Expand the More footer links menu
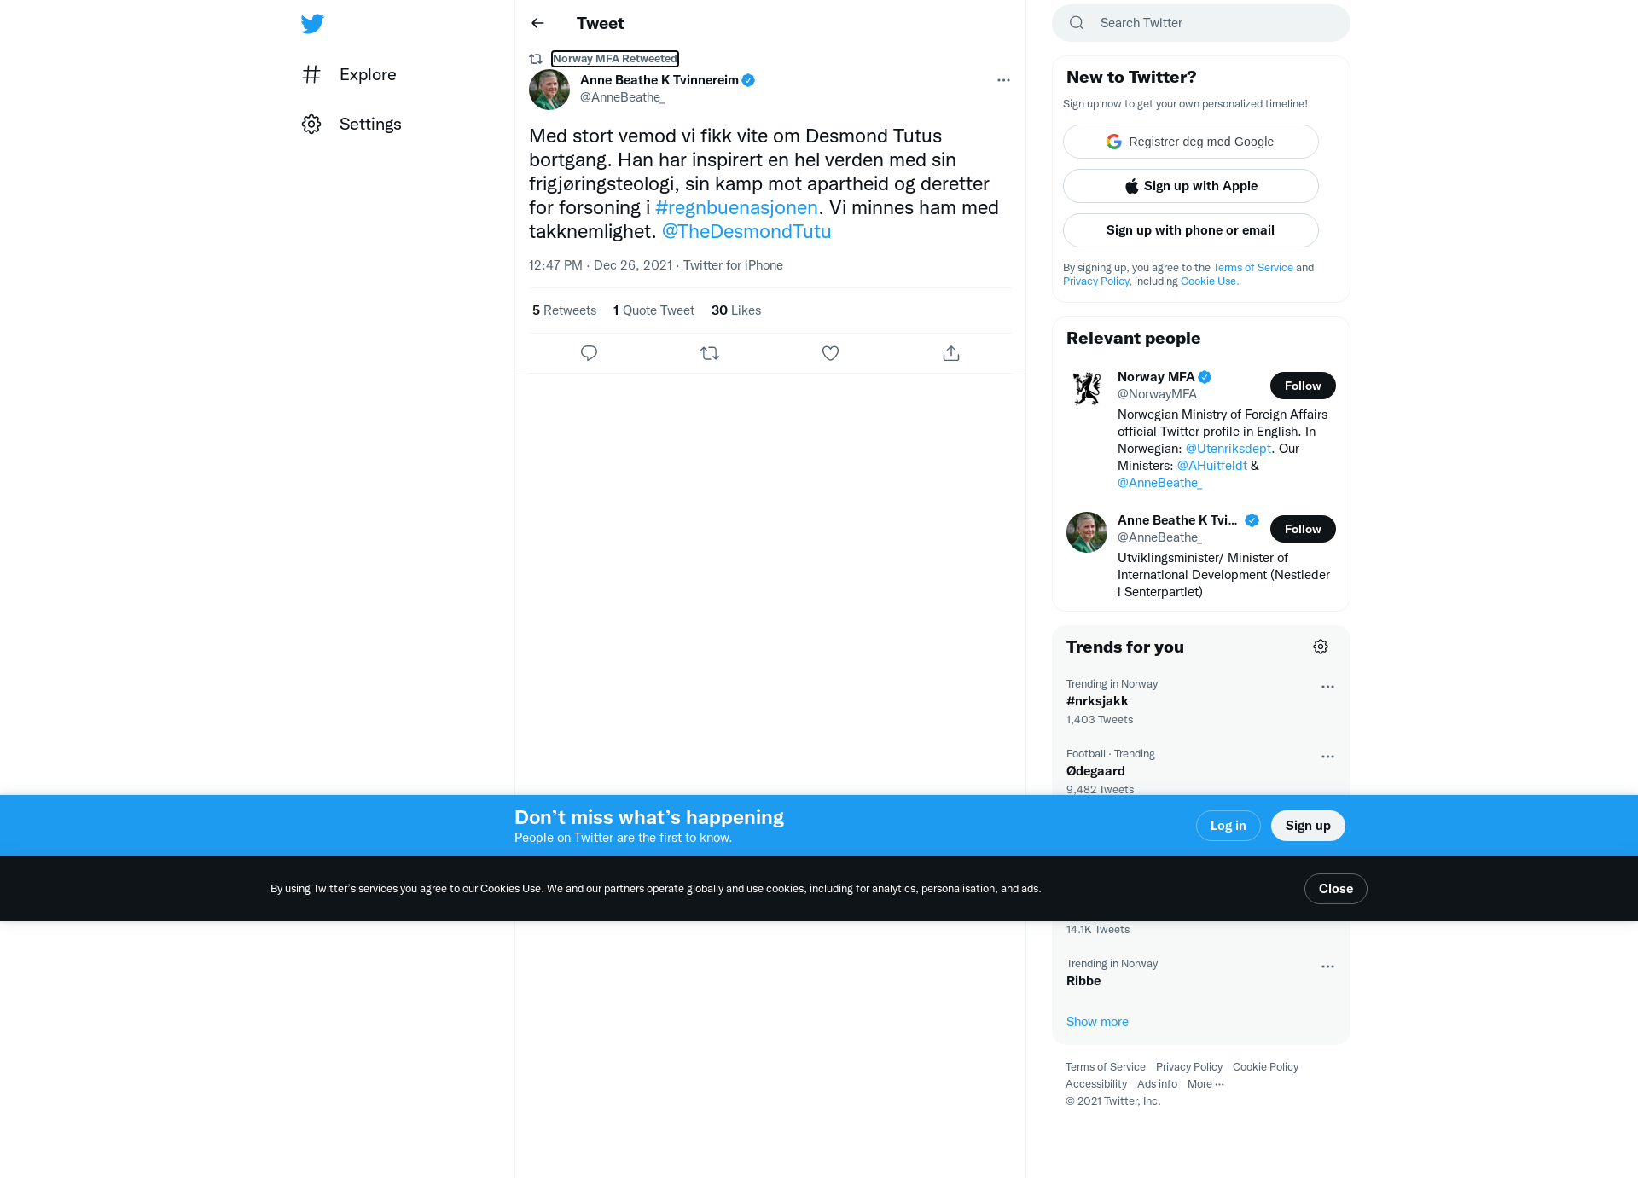1638x1178 pixels. point(1205,1084)
